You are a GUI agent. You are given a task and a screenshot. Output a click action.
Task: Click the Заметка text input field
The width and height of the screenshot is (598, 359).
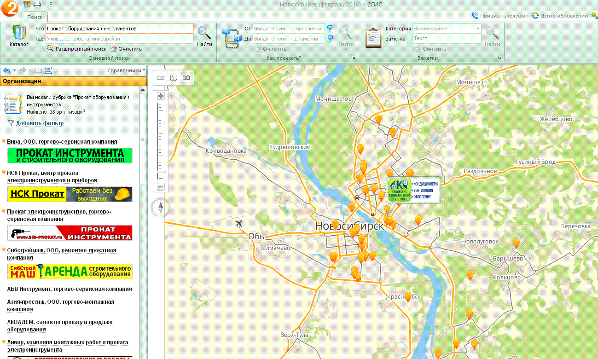447,39
